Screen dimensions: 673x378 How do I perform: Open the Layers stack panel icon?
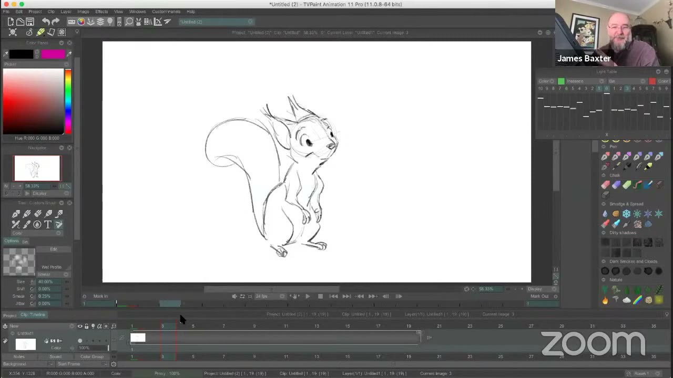click(x=100, y=22)
